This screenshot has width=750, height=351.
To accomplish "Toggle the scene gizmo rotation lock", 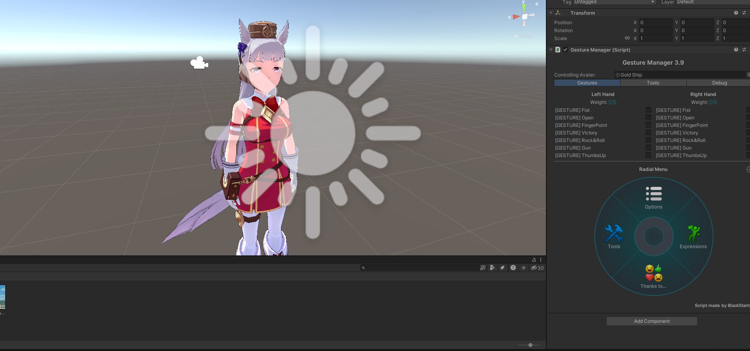I will [x=537, y=4].
